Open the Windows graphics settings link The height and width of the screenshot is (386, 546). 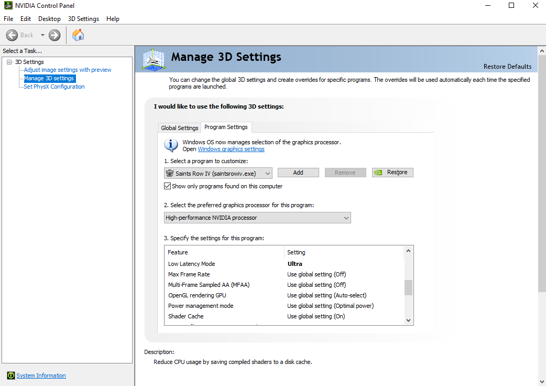(231, 149)
